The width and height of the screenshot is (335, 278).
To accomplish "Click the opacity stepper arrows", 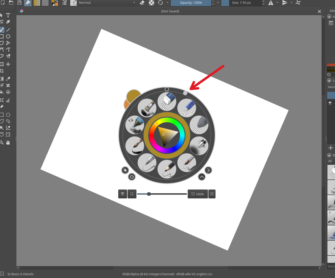I will pyautogui.click(x=213, y=3).
